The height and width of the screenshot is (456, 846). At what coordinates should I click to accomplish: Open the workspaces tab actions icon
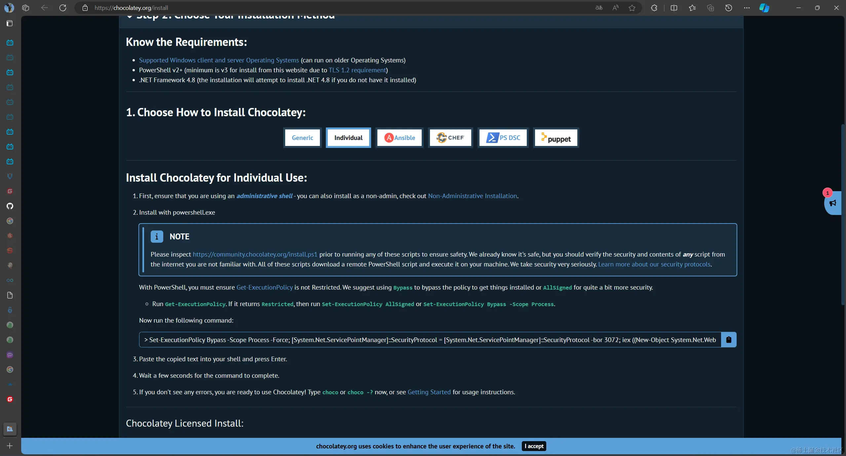[26, 8]
